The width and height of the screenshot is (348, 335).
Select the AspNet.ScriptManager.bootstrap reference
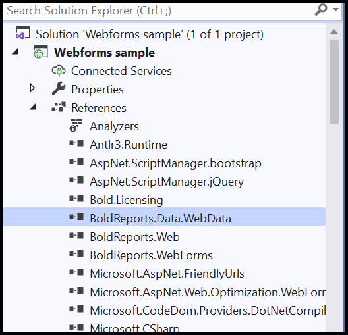(175, 163)
